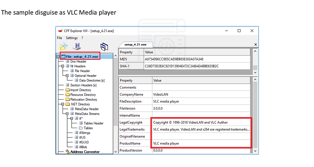Select Data Directories [x] tree item
This screenshot has height=167, width=314.
click(x=92, y=80)
